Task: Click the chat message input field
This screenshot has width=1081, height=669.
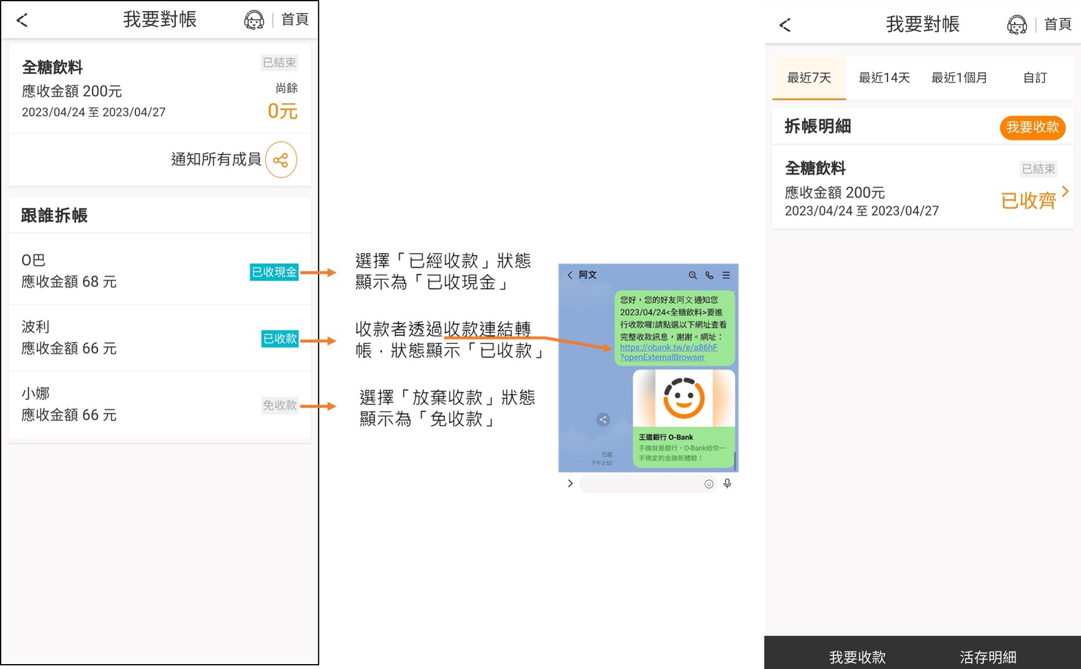Action: tap(641, 484)
